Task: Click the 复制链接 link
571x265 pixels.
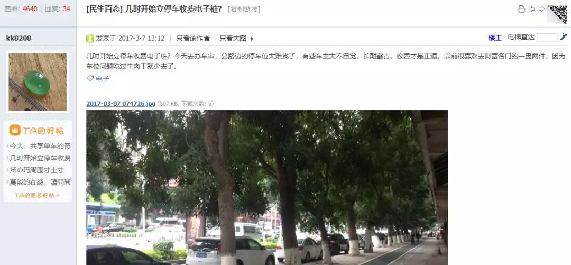Action: [244, 10]
